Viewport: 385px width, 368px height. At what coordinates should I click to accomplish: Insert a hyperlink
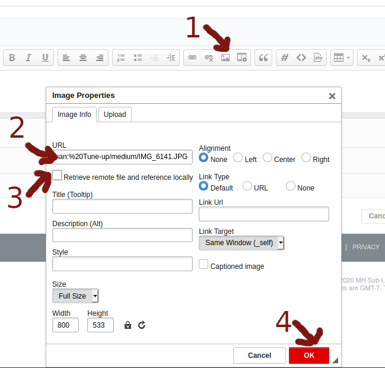point(192,58)
